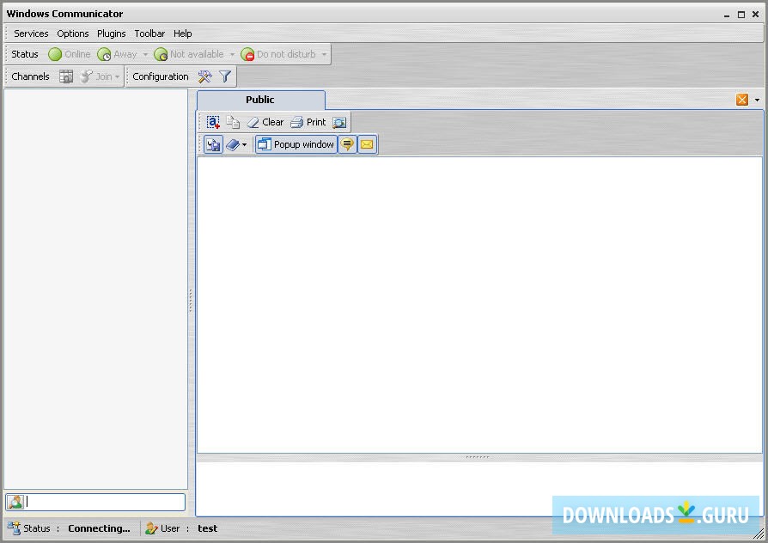Click the blue book icon
This screenshot has height=543, width=768.
[x=233, y=144]
